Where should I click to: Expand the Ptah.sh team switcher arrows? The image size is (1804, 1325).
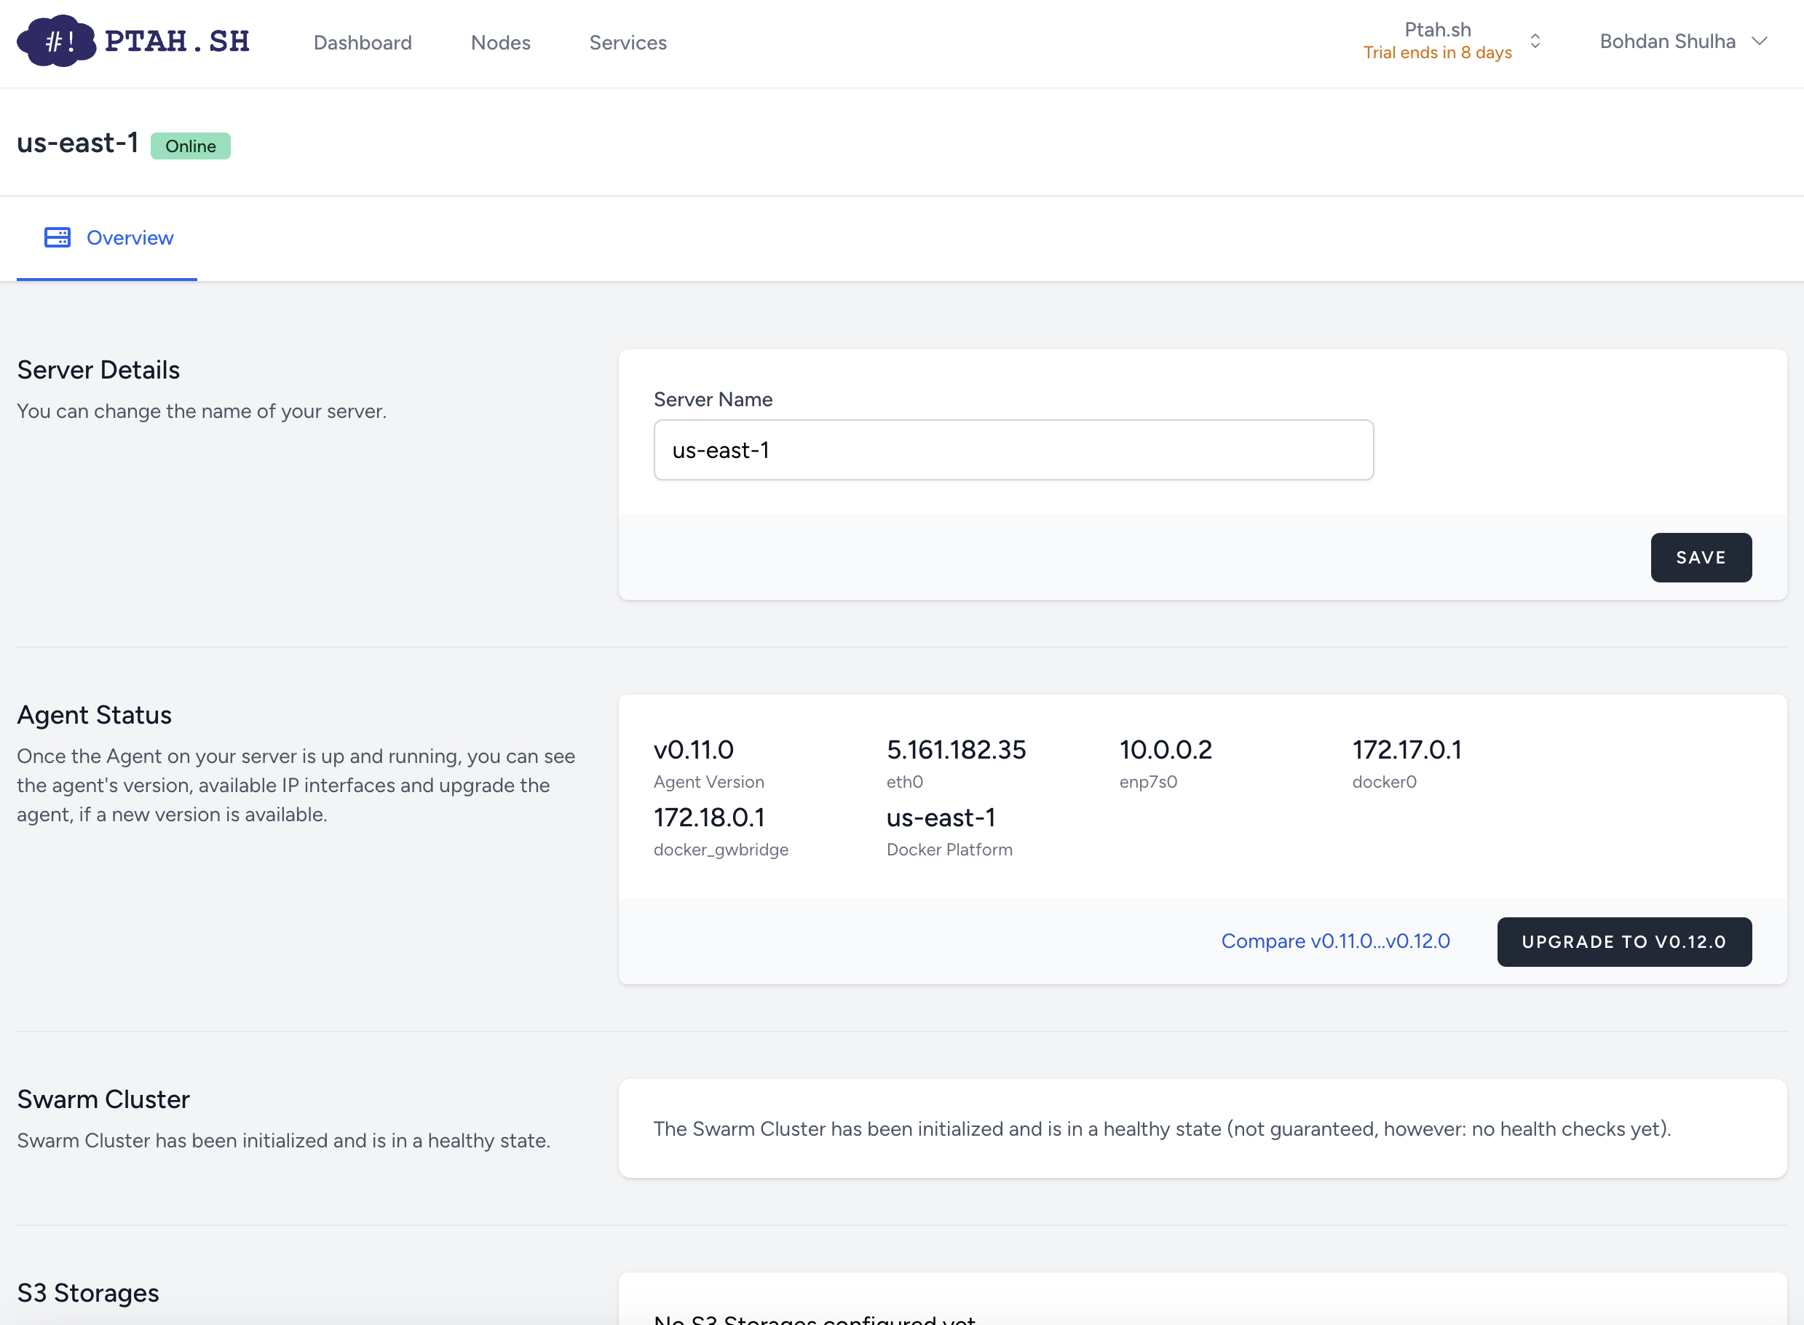click(1535, 41)
